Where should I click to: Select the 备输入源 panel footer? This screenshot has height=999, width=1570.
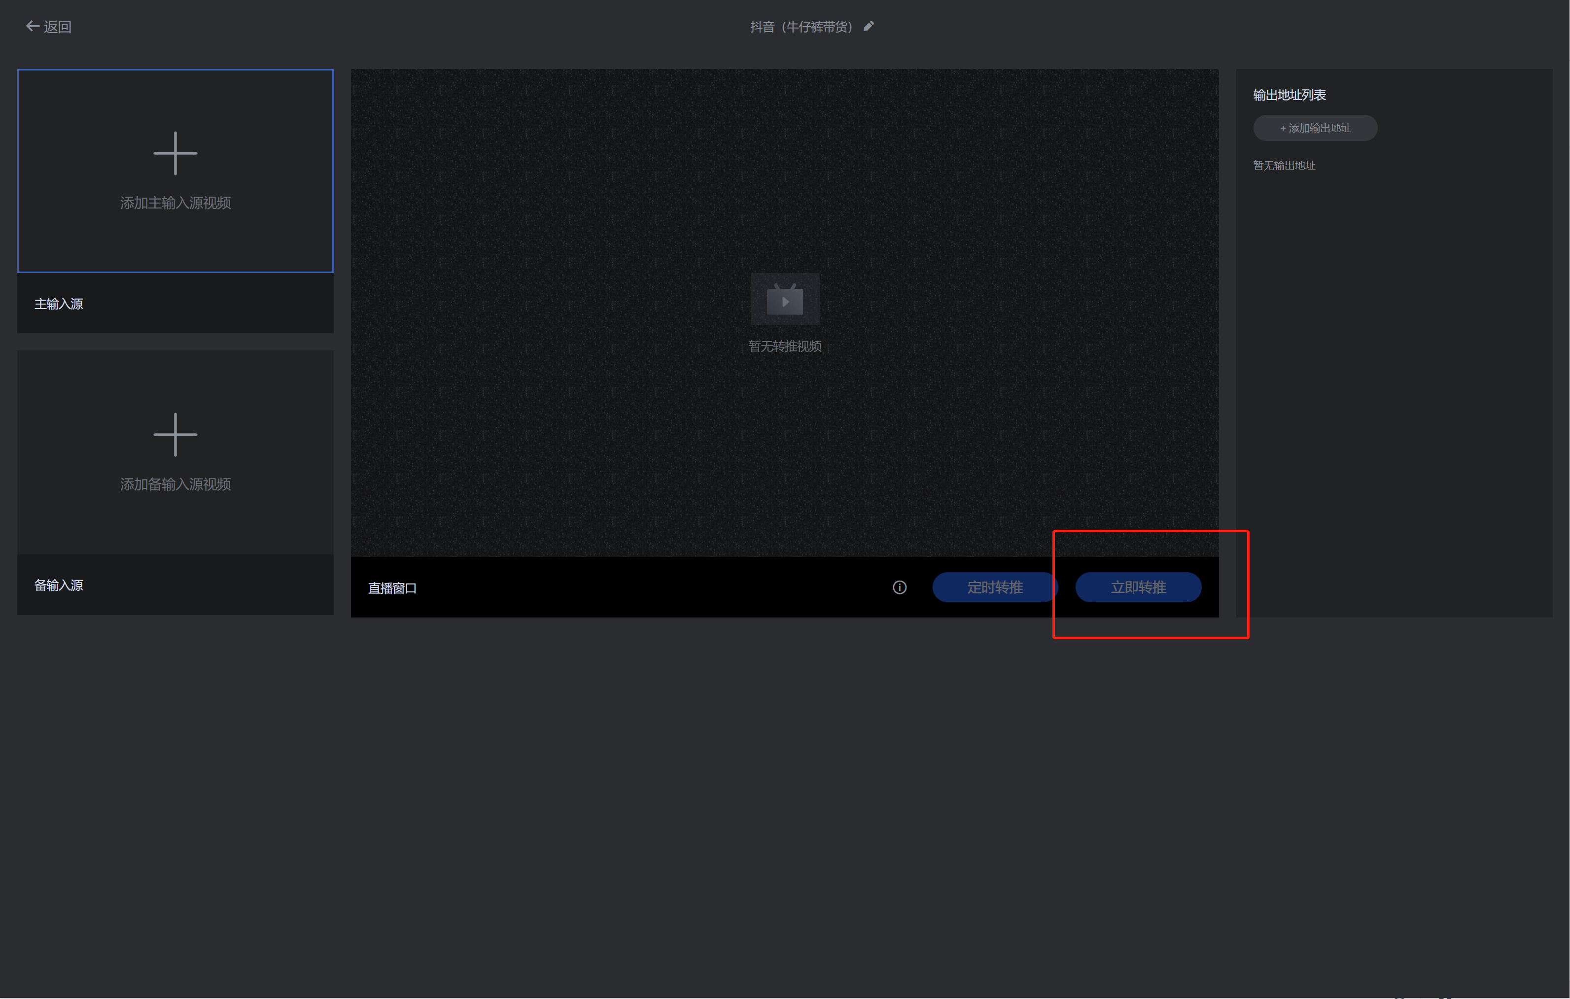click(174, 585)
